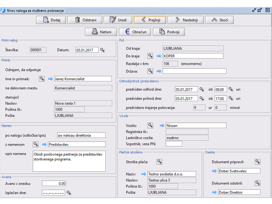This screenshot has width=272, height=204.
Task: Click blue arrow next to Predstavitev field
Action: (45, 144)
